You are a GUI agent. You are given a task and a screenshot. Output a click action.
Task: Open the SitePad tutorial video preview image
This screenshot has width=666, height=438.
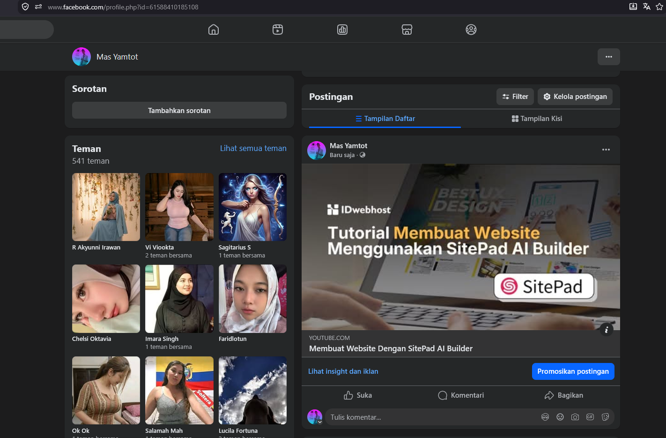tap(461, 247)
